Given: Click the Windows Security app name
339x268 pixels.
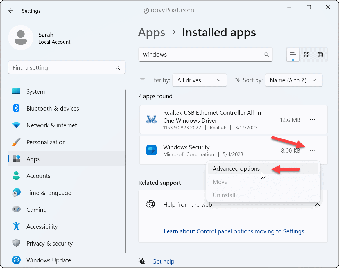Looking at the screenshot, I should point(186,147).
